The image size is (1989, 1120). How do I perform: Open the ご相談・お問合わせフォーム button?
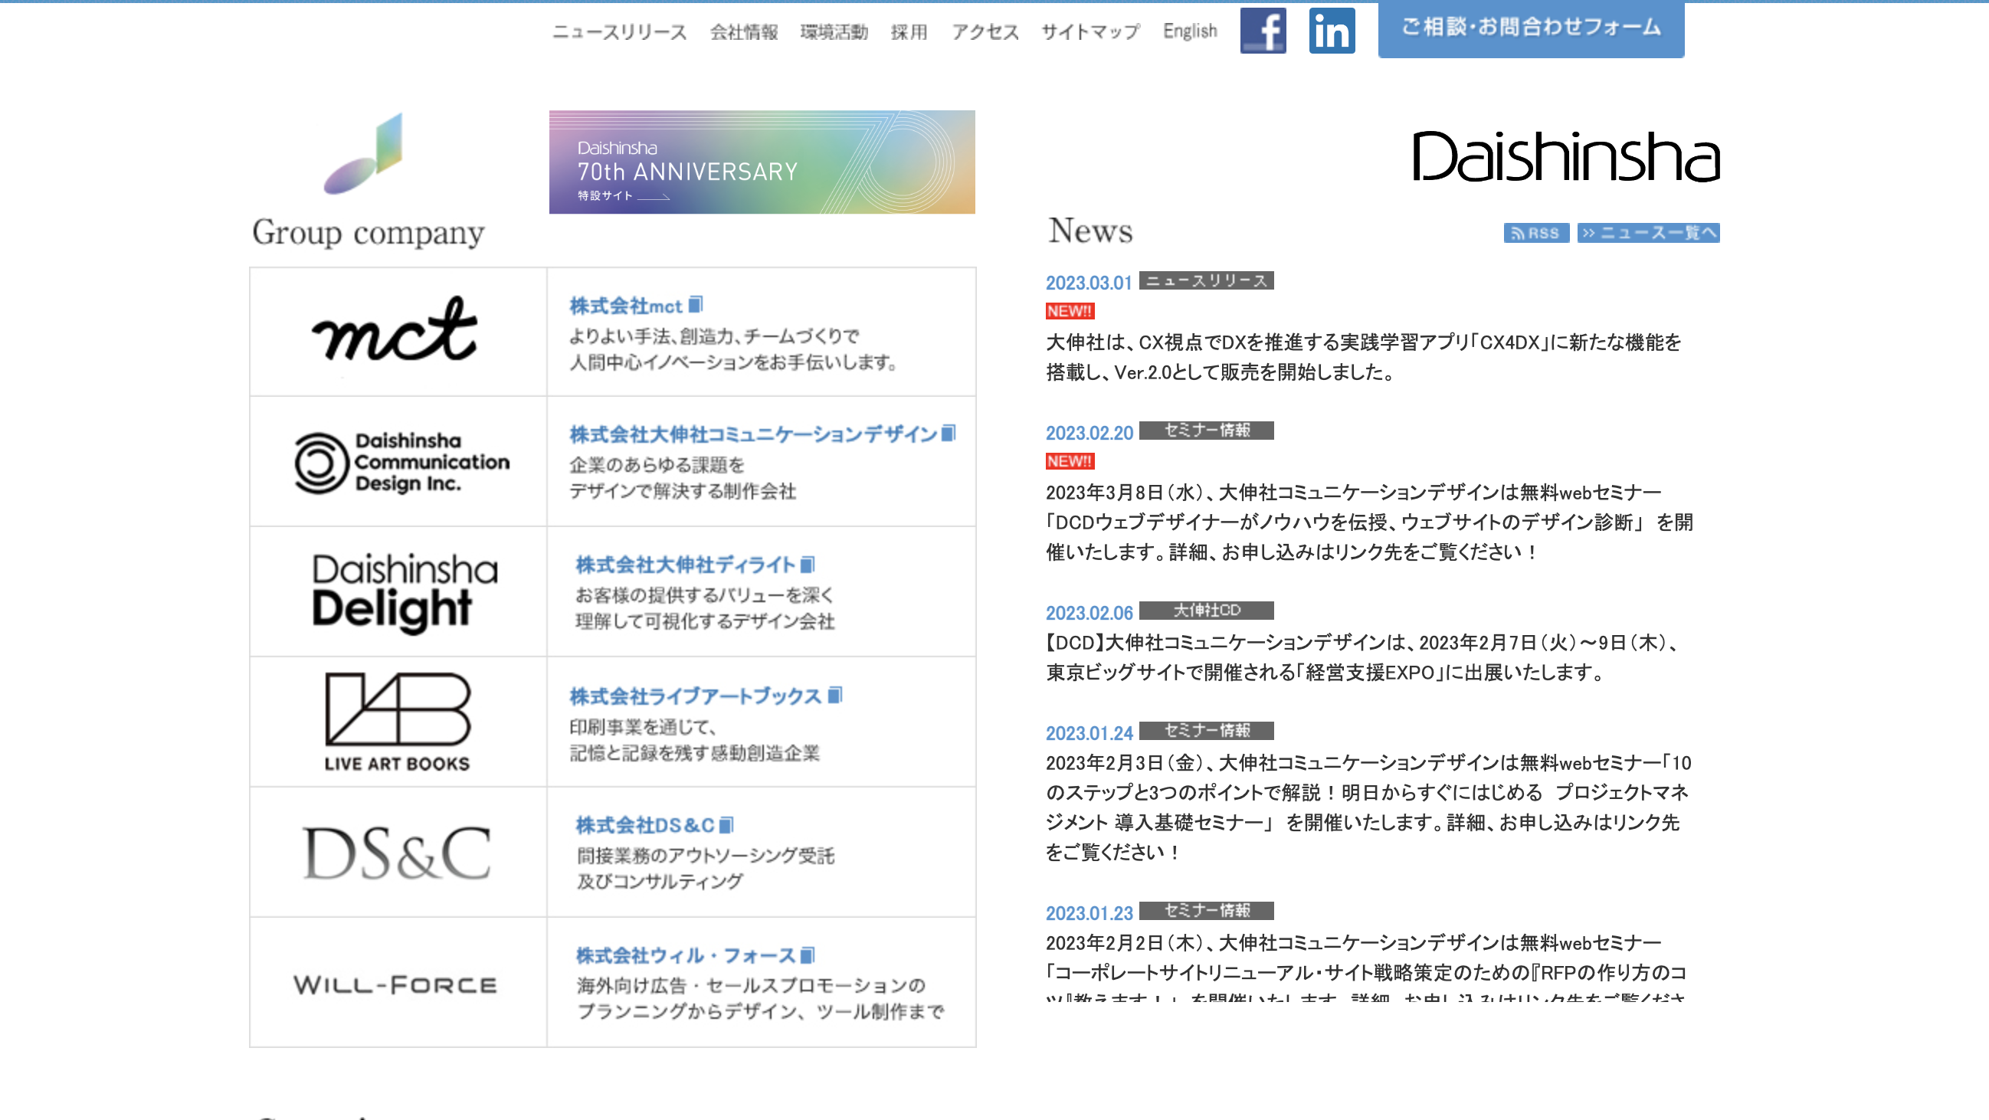(x=1532, y=28)
